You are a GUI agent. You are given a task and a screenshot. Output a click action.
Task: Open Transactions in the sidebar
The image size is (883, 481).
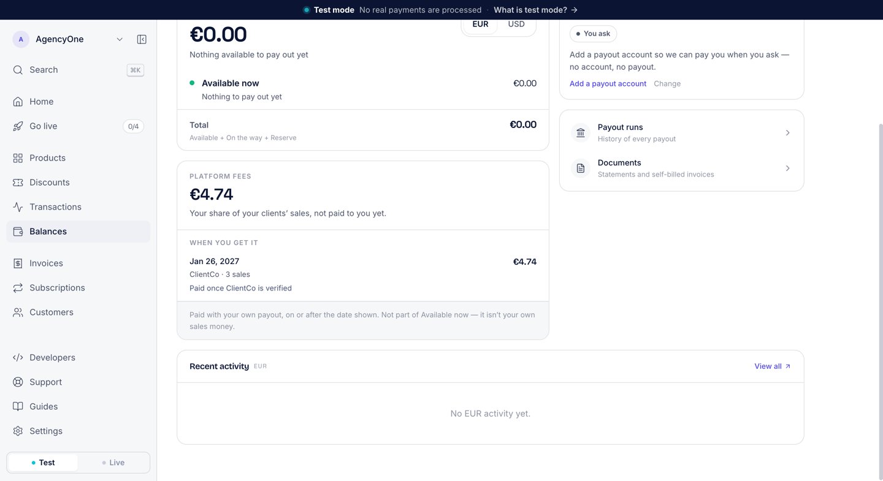point(78,207)
